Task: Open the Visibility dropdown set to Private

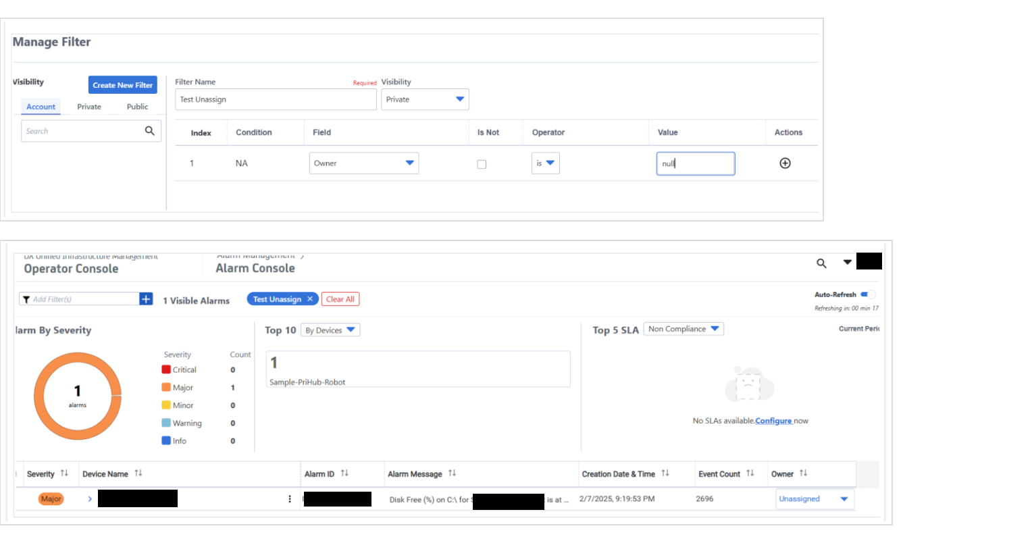Action: [425, 99]
